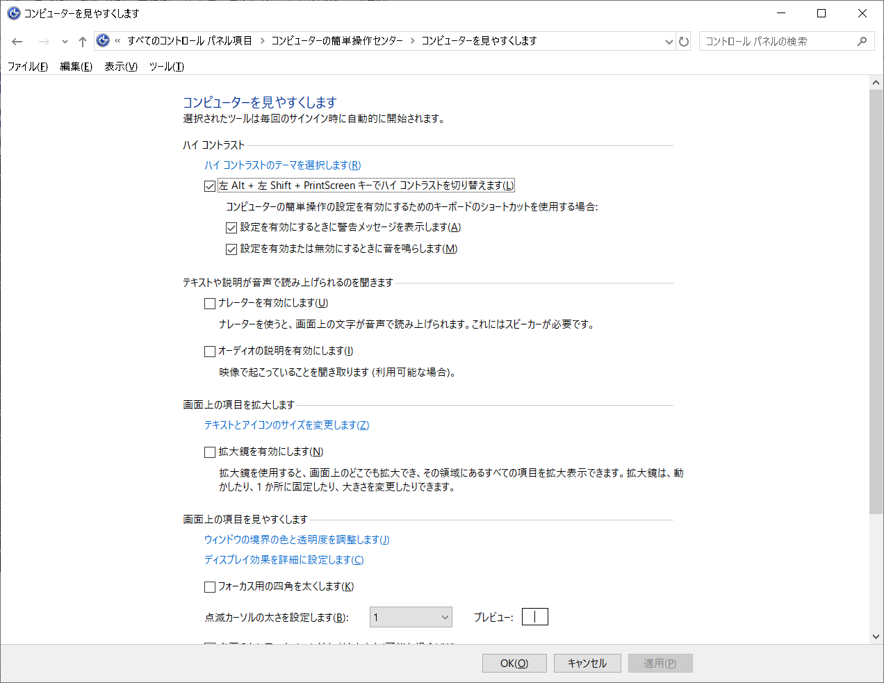Click the Ease of Access icon in the address bar
884x683 pixels.
[x=102, y=40]
